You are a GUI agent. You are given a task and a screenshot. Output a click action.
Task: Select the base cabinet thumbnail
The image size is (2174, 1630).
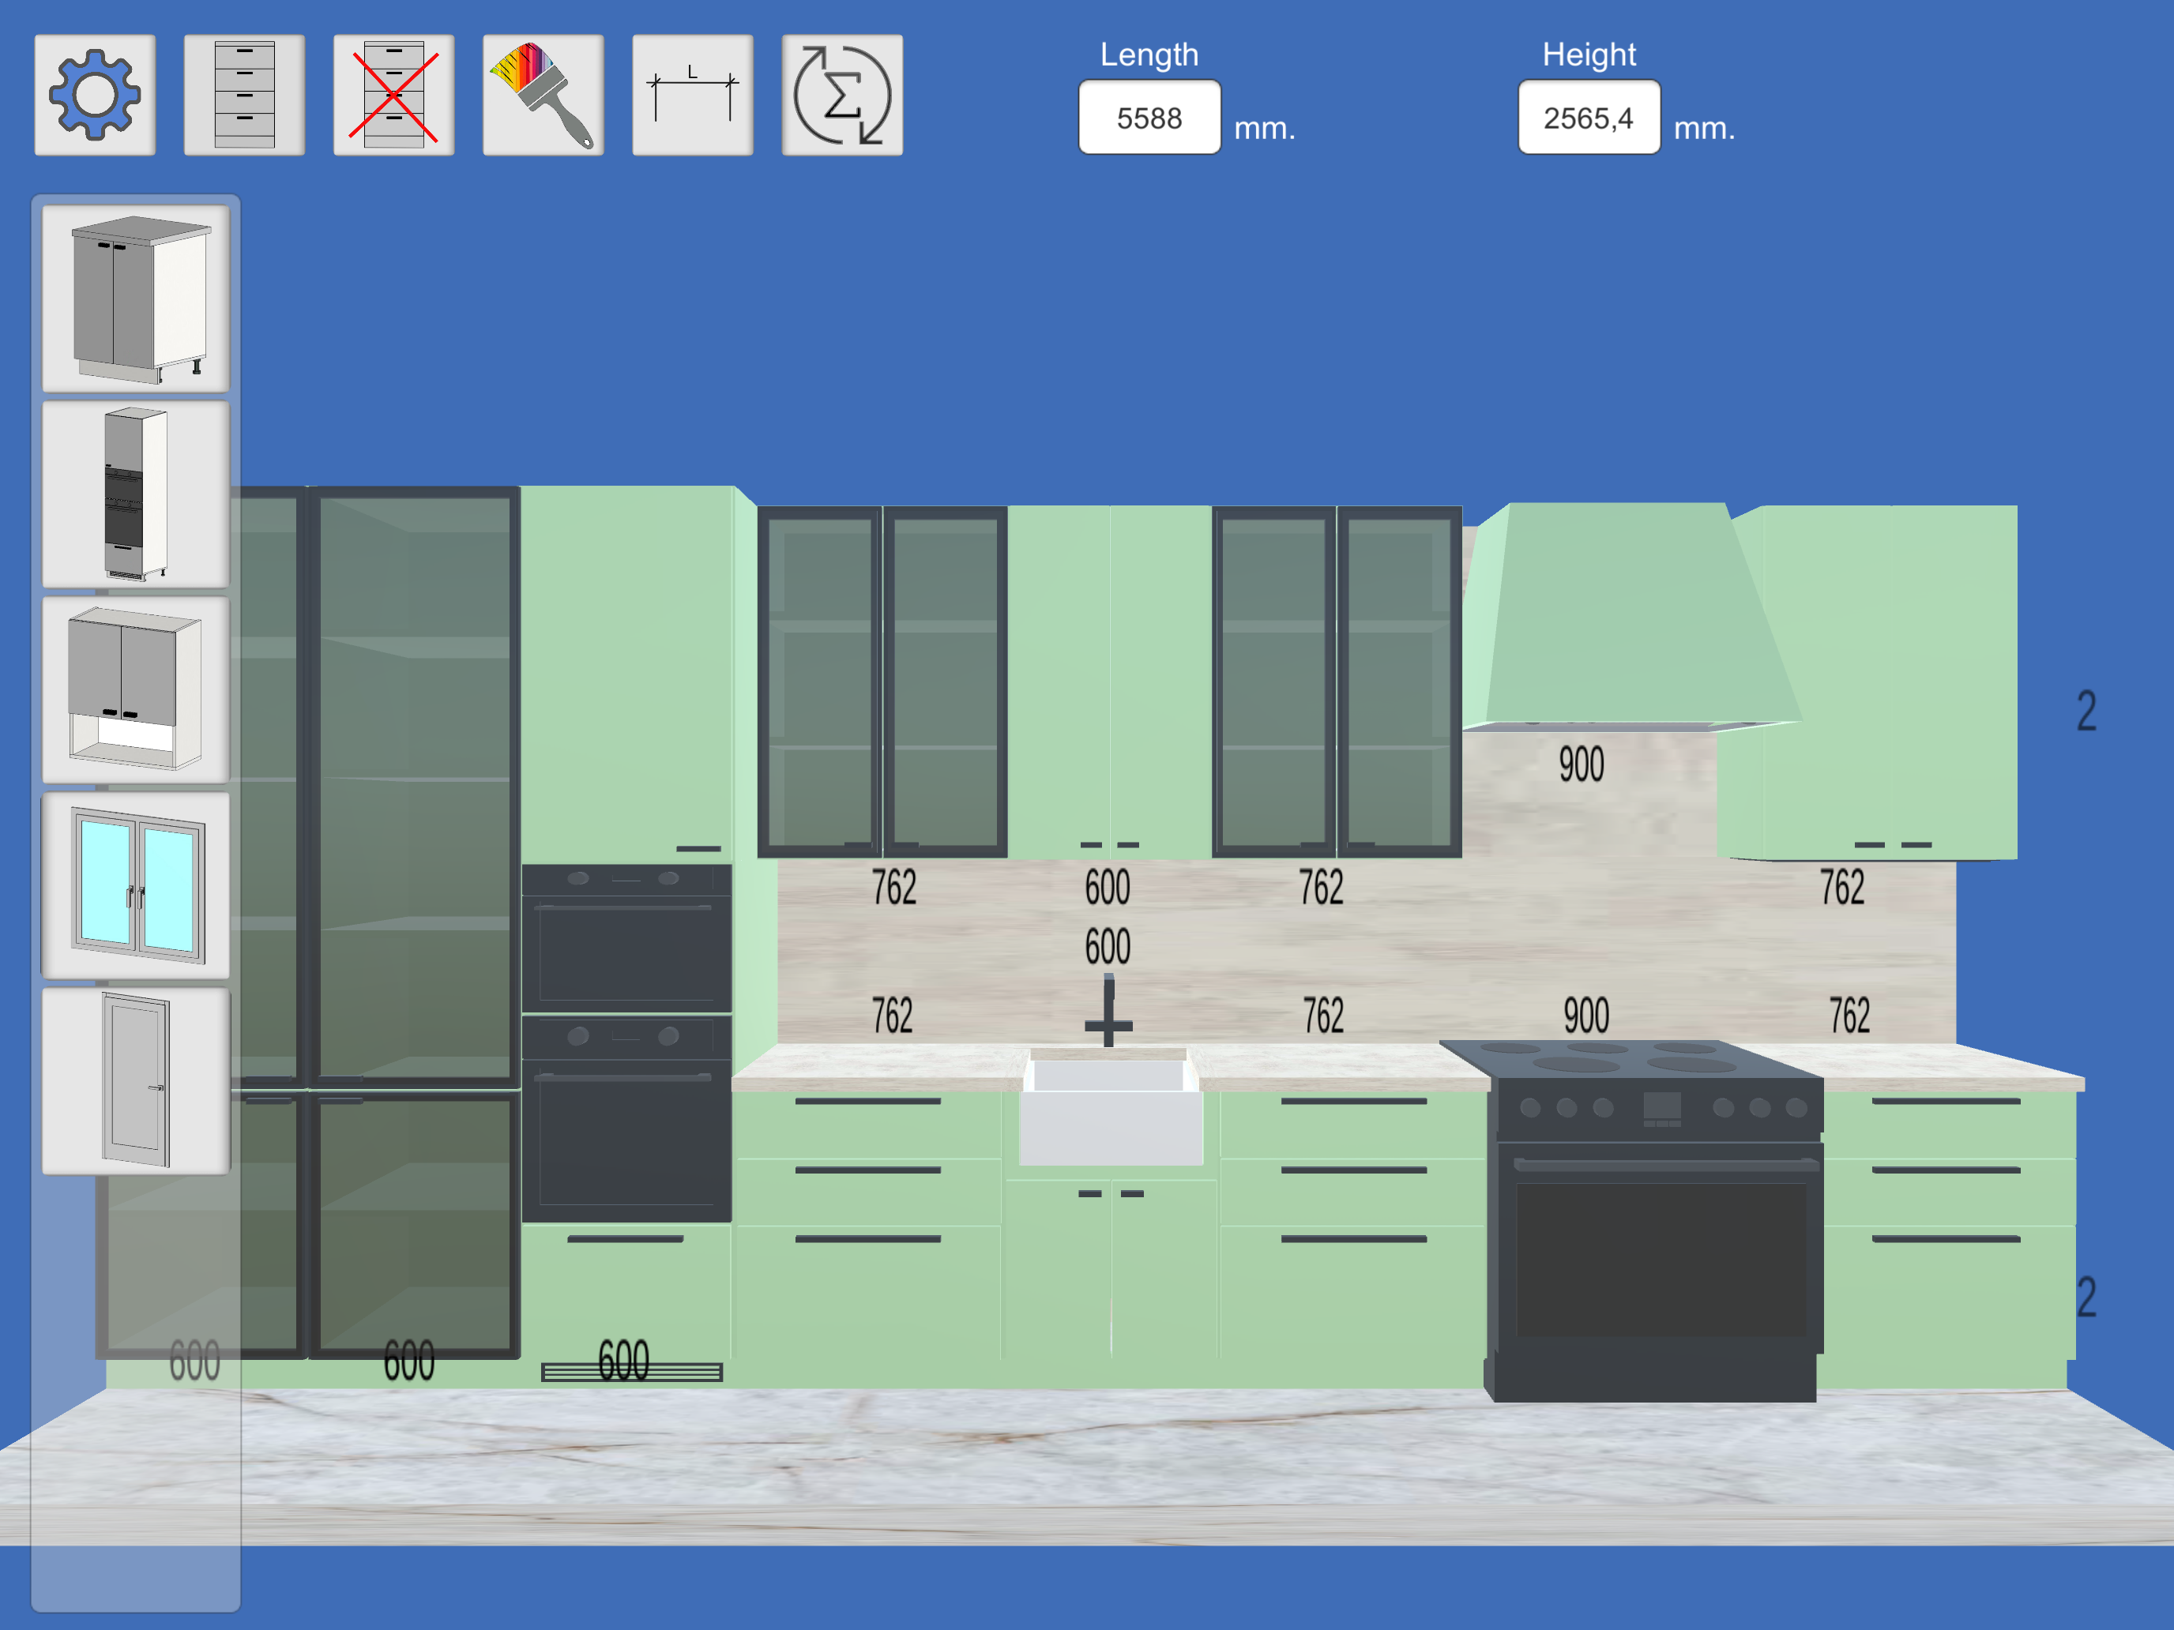click(x=136, y=299)
